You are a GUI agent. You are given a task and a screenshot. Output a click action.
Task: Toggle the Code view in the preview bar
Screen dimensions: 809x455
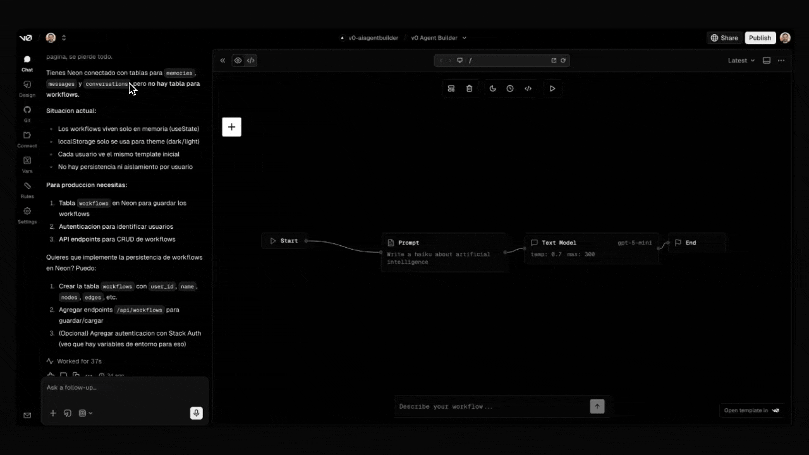(250, 60)
